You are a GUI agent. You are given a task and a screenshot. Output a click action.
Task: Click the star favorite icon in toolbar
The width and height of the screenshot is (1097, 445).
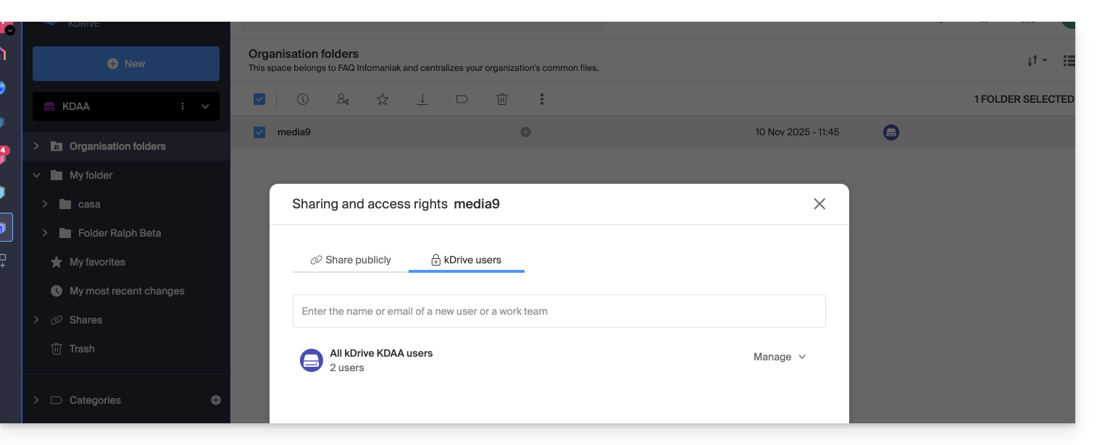click(x=383, y=99)
